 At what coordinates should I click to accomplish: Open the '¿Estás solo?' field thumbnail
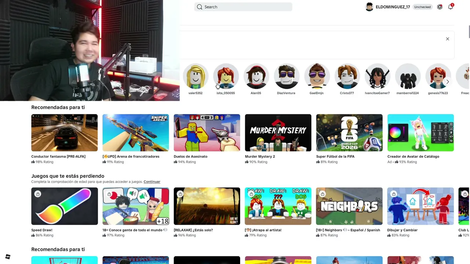(x=207, y=206)
